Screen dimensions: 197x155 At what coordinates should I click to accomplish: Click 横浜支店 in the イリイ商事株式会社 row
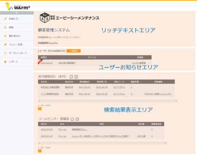point(69,94)
